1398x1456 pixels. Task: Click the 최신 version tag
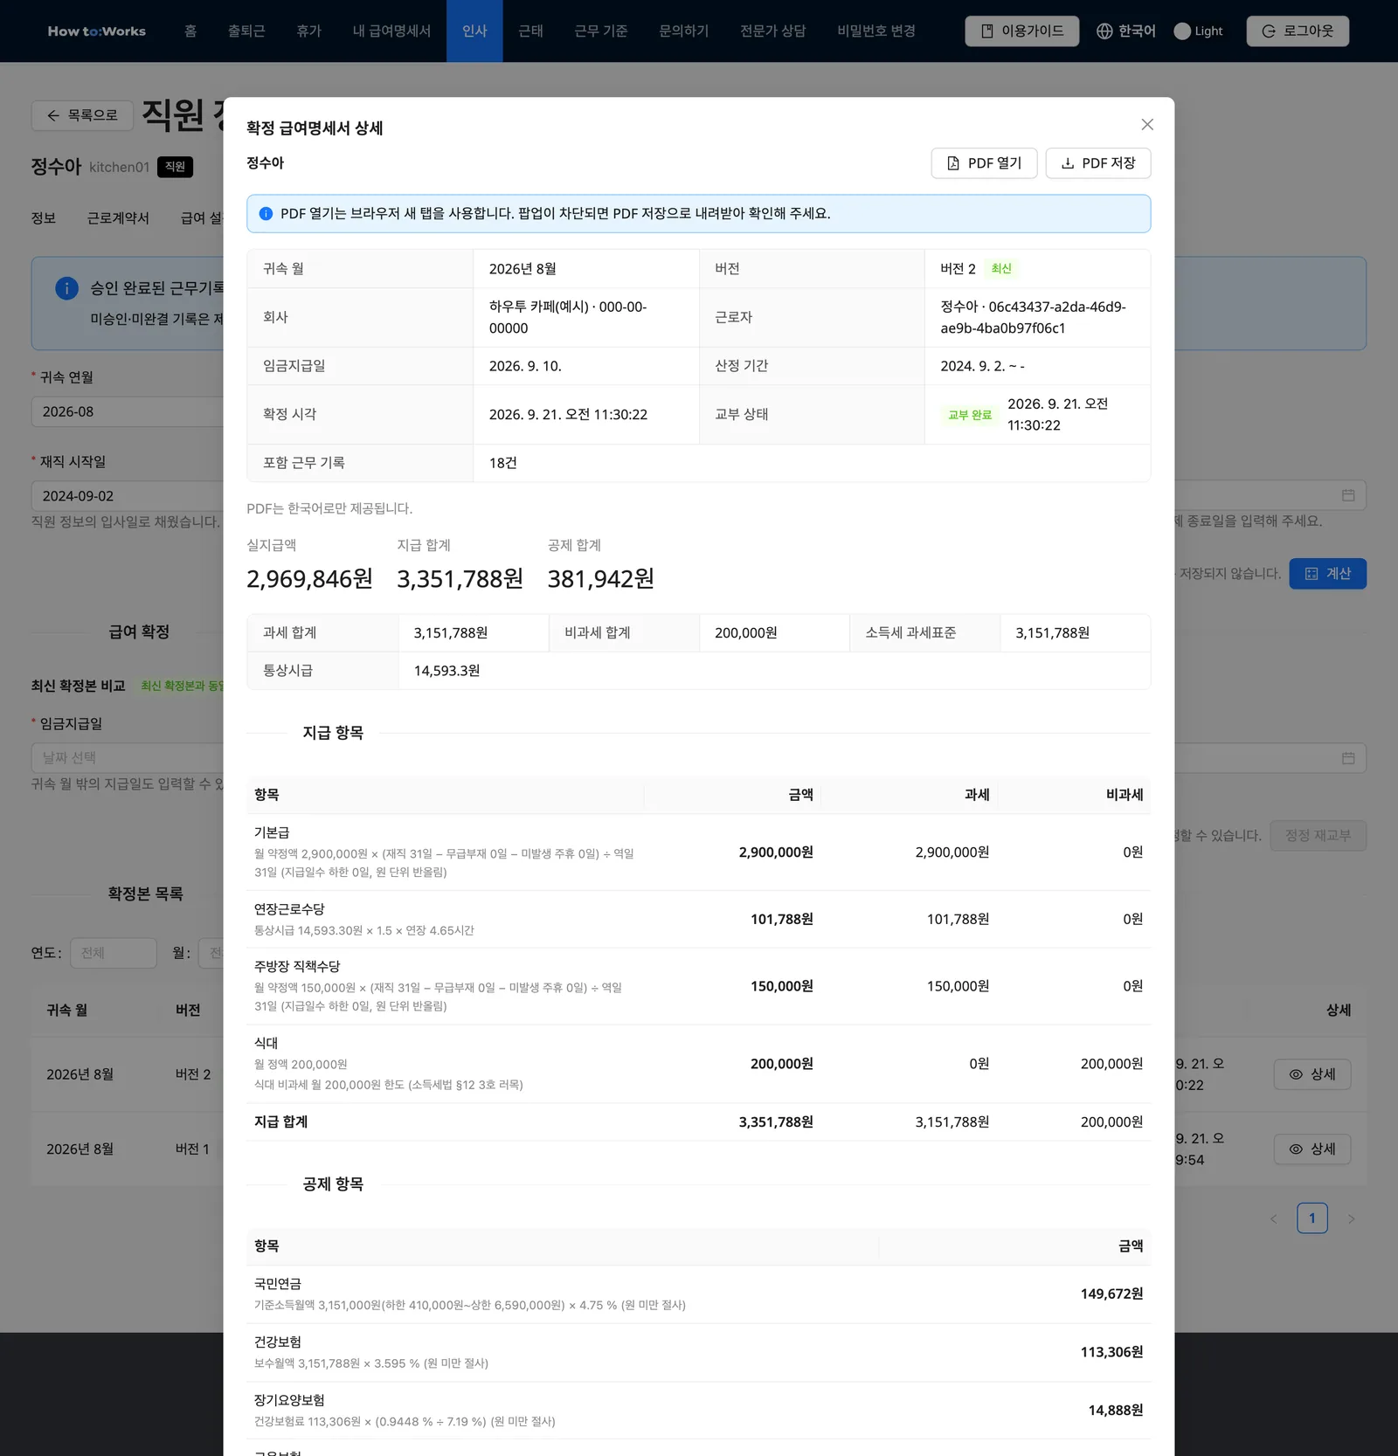tap(1001, 269)
